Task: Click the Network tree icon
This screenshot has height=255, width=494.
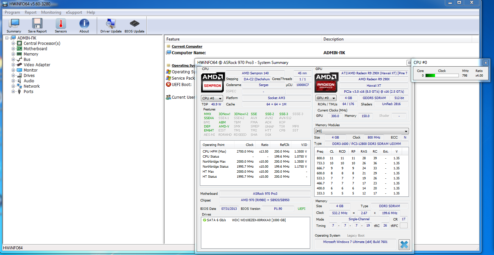Action: point(19,86)
